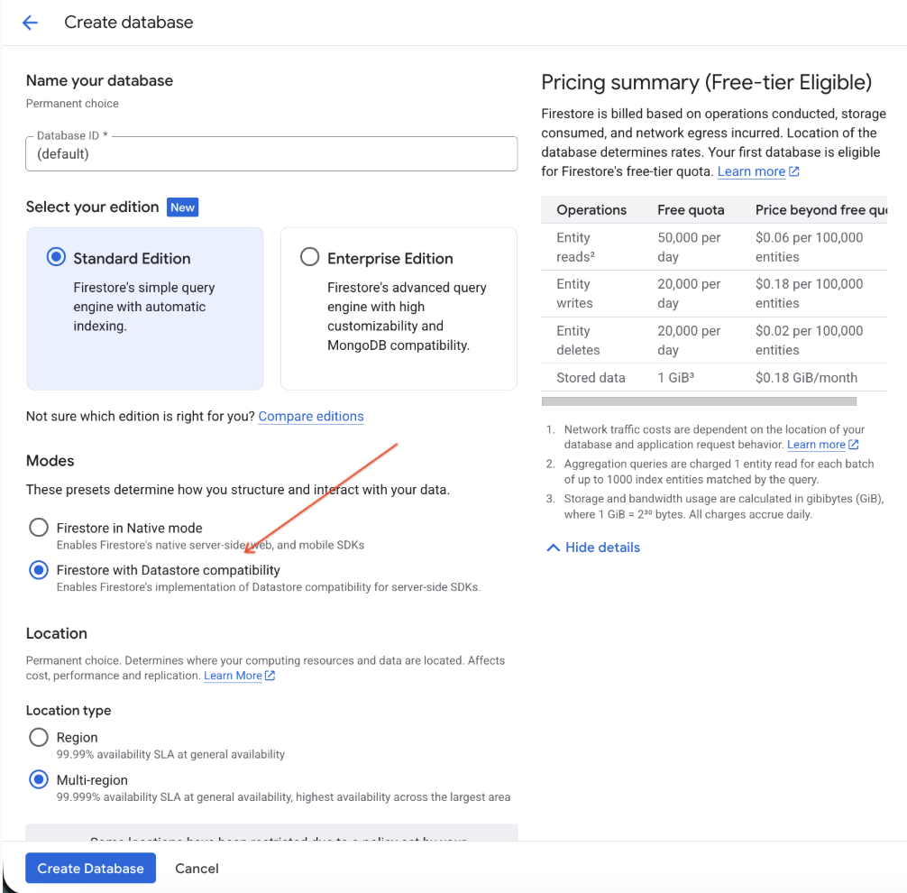Click the external-link icon in network traffic footnote

(853, 445)
